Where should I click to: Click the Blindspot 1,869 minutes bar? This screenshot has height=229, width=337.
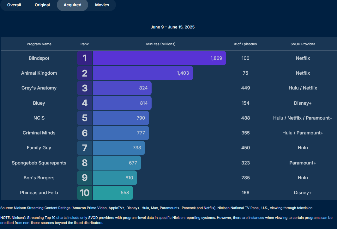[159, 58]
